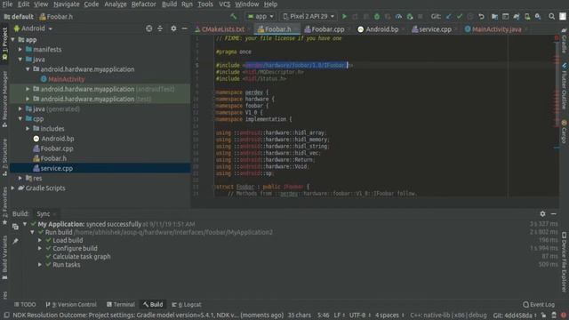Click restore layout icon left of Build tree
This screenshot has width=569, height=320.
tap(15, 227)
